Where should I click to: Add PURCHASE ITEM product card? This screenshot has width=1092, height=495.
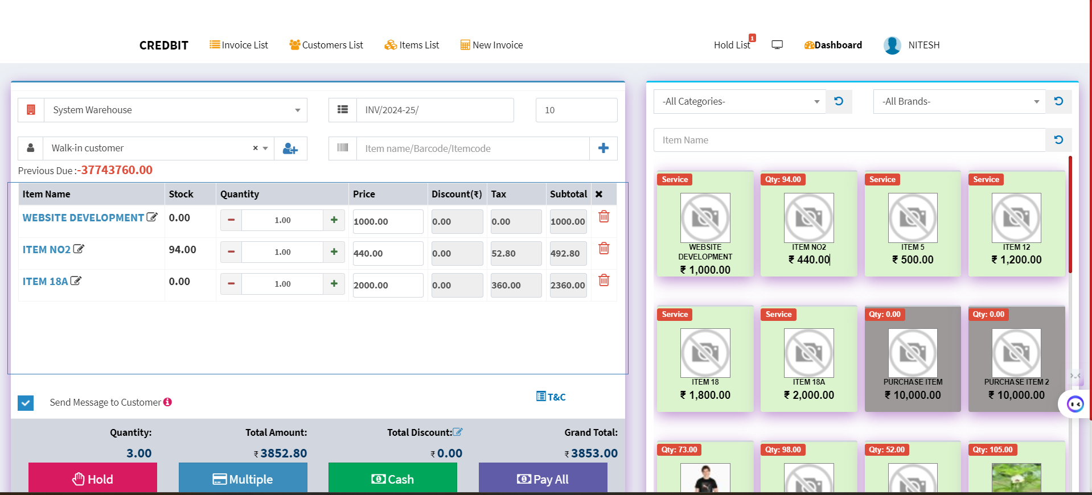pos(913,358)
